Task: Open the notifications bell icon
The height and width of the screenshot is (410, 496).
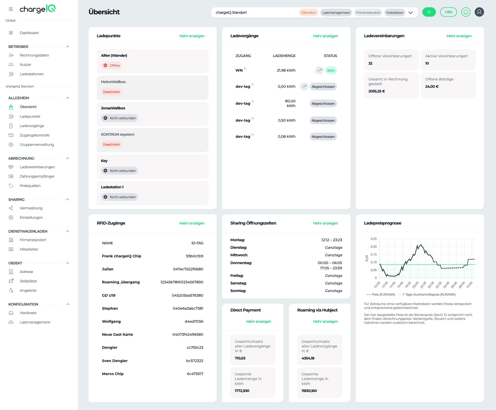Action: coord(466,12)
